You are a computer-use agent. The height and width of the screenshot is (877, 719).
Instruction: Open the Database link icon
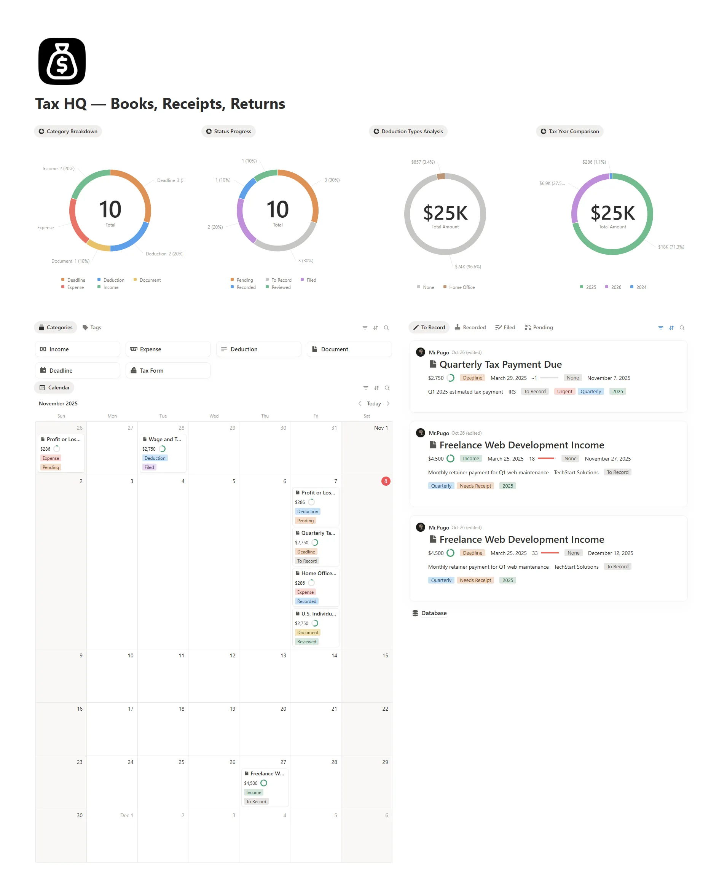click(415, 613)
